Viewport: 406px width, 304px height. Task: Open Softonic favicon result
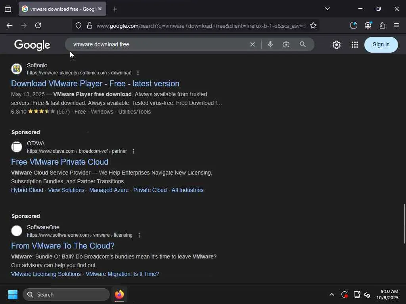pyautogui.click(x=17, y=69)
